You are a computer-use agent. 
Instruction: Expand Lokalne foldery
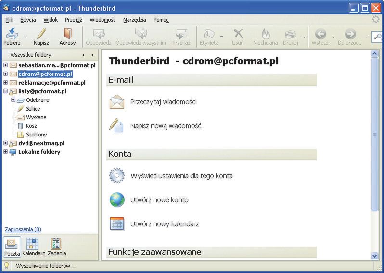[5, 152]
